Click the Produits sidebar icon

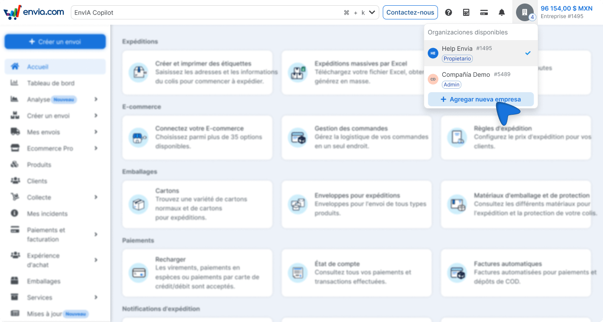click(x=15, y=165)
